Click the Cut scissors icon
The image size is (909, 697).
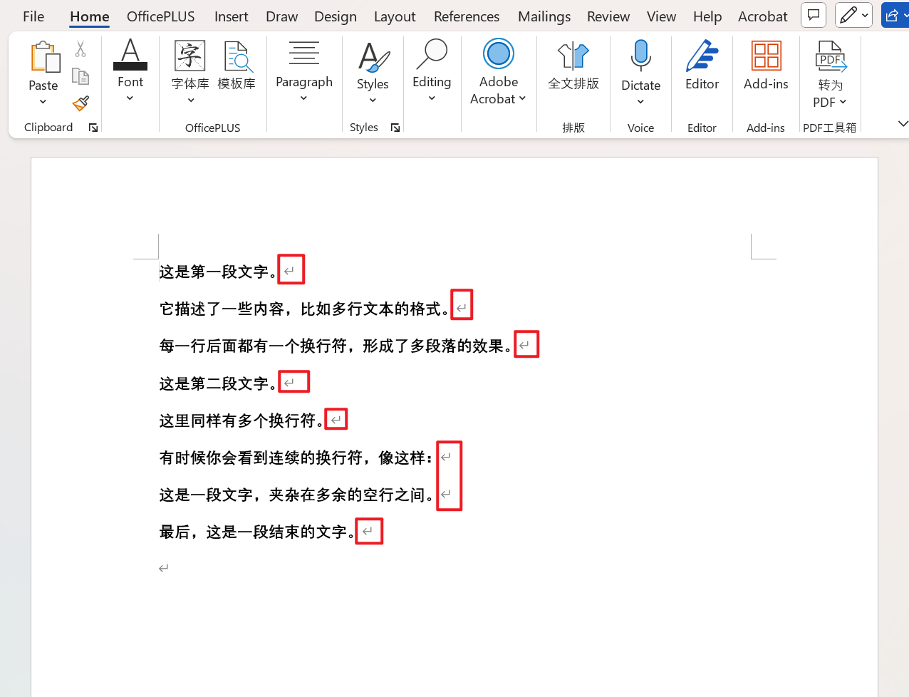point(80,49)
